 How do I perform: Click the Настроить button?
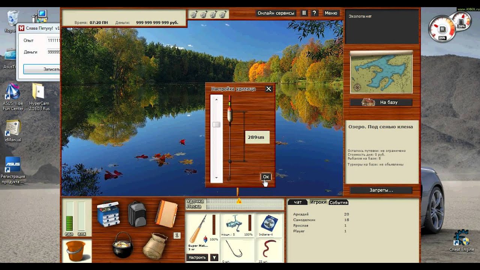tap(197, 258)
